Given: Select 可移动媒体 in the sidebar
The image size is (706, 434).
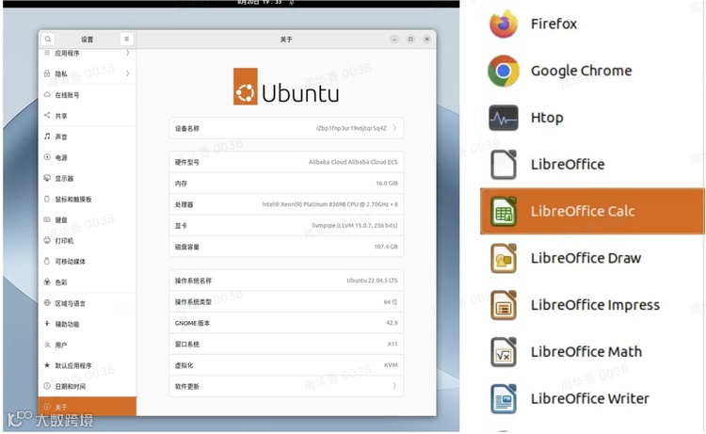Looking at the screenshot, I should point(87,261).
